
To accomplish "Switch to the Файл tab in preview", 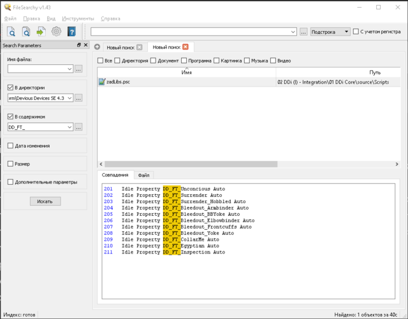I will click(143, 175).
